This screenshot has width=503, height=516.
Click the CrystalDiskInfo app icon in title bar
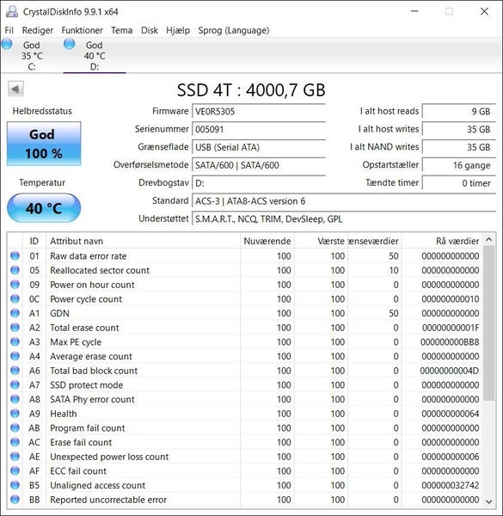tap(12, 11)
